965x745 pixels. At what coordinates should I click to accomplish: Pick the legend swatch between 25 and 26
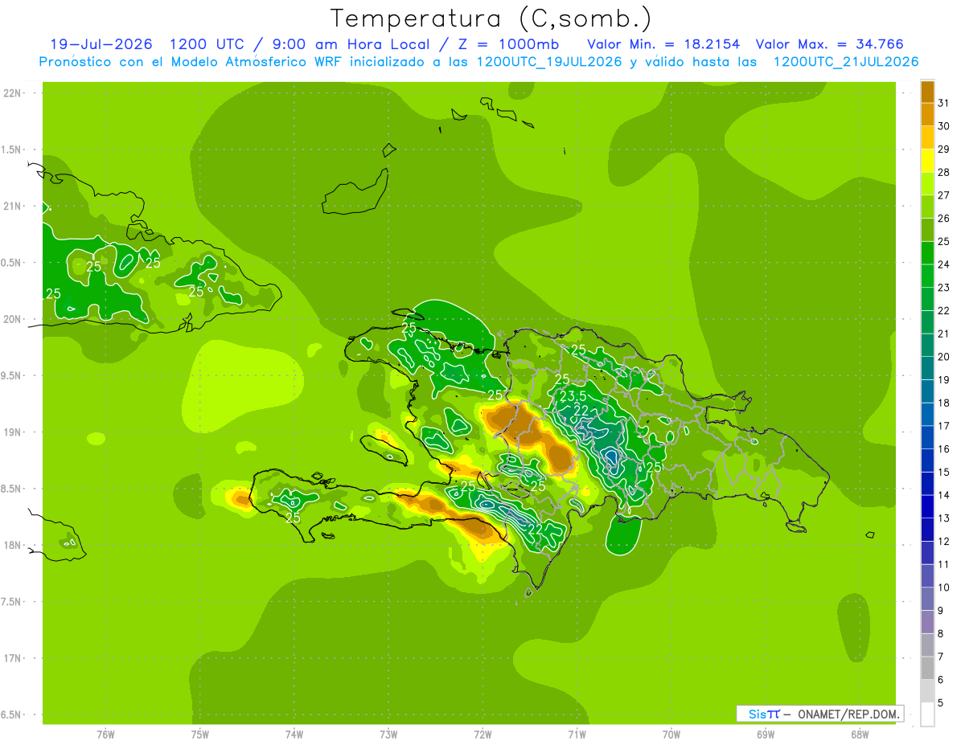(x=927, y=230)
